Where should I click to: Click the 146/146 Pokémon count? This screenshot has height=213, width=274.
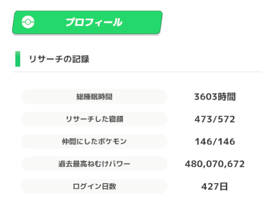click(215, 141)
